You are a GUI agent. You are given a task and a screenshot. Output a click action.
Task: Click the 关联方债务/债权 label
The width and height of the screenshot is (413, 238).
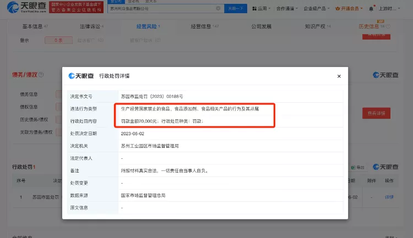pos(36,132)
